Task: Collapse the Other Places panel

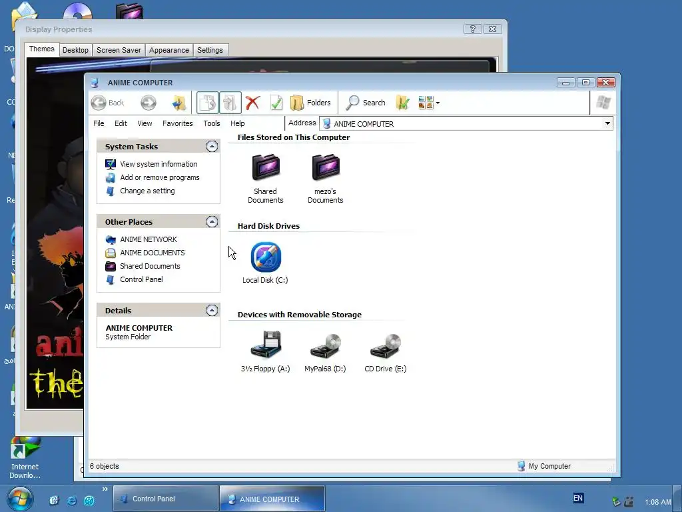Action: 212,221
